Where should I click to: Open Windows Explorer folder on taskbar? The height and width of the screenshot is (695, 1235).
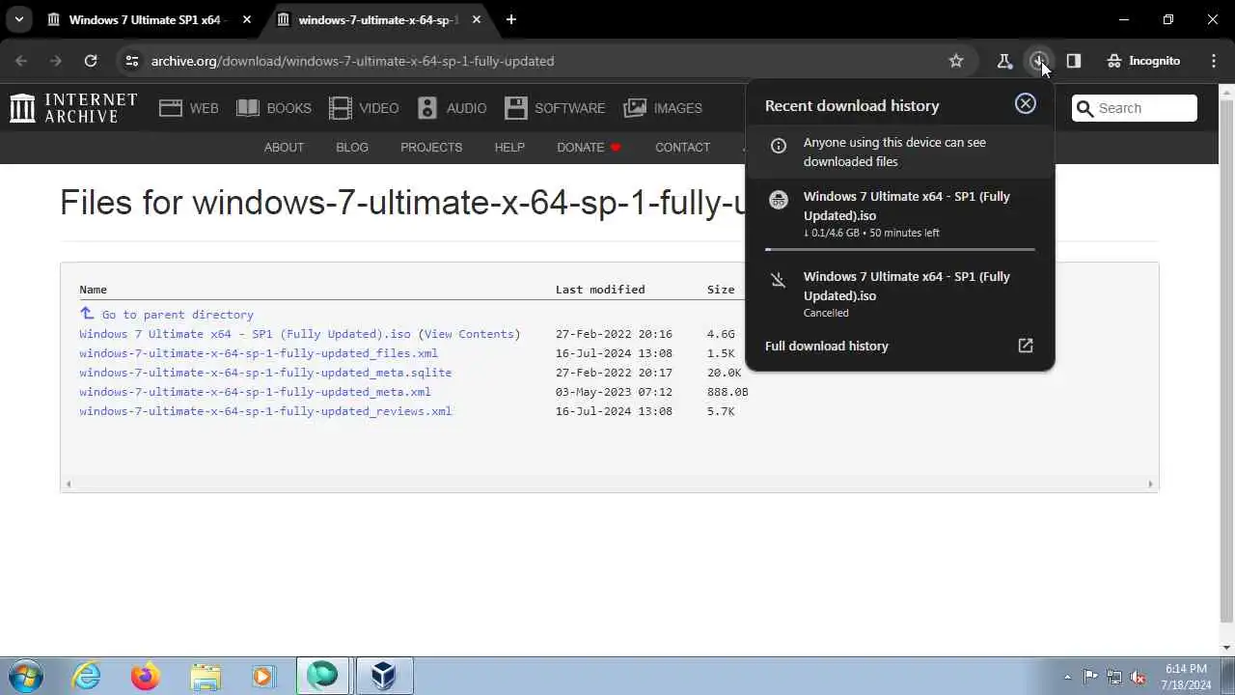(x=205, y=676)
